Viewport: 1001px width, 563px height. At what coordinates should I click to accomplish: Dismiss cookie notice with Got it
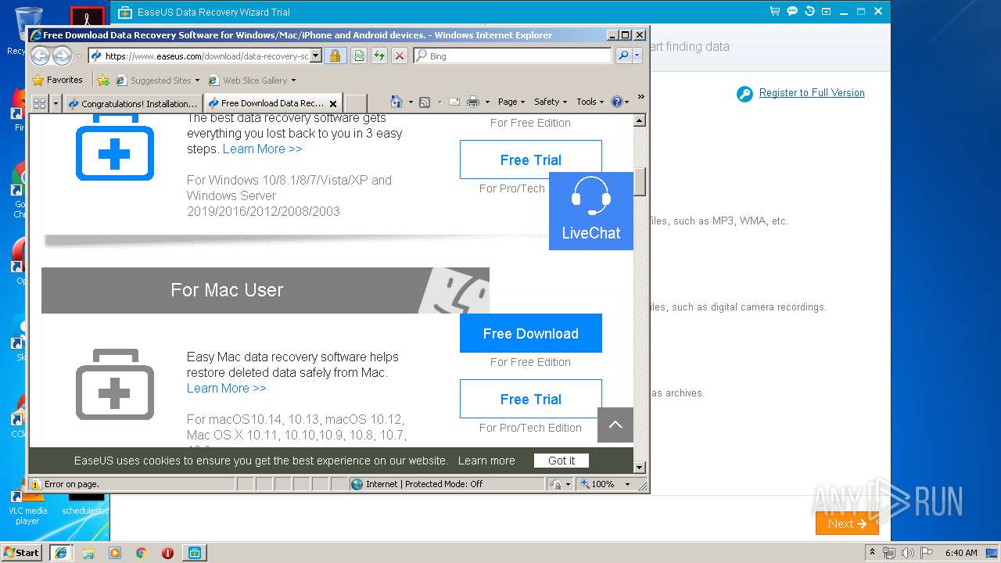[561, 461]
